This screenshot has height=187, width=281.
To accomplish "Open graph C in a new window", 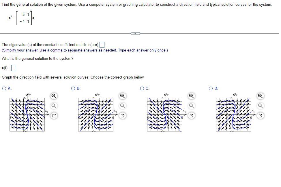I will 191,115.
